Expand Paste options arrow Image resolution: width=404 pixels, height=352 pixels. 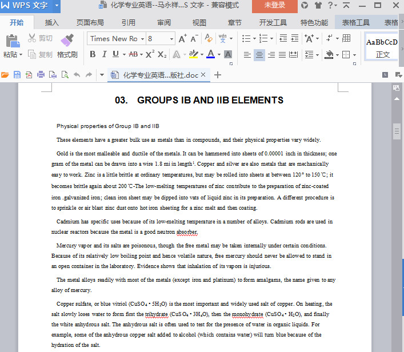pos(21,55)
